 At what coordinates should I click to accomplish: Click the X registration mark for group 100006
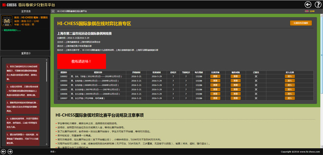pyautogui.click(x=256, y=94)
